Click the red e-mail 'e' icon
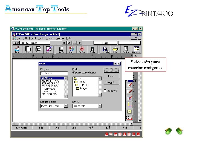This screenshot has width=197, height=148. pyautogui.click(x=106, y=134)
